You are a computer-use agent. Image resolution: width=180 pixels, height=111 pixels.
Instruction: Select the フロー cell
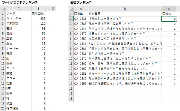tap(19, 78)
